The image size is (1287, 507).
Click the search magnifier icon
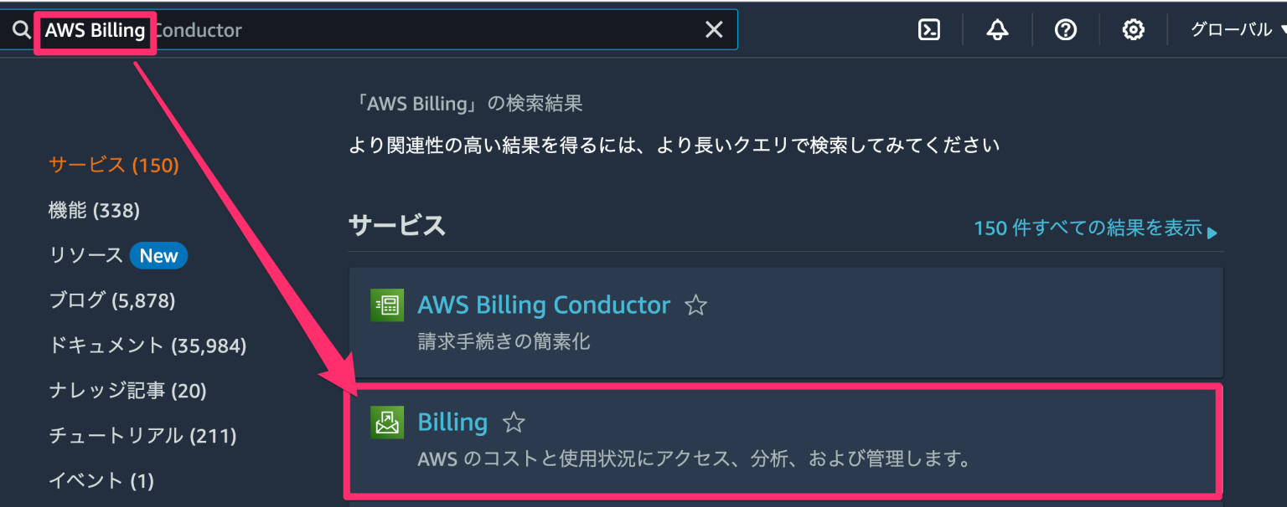pos(21,28)
